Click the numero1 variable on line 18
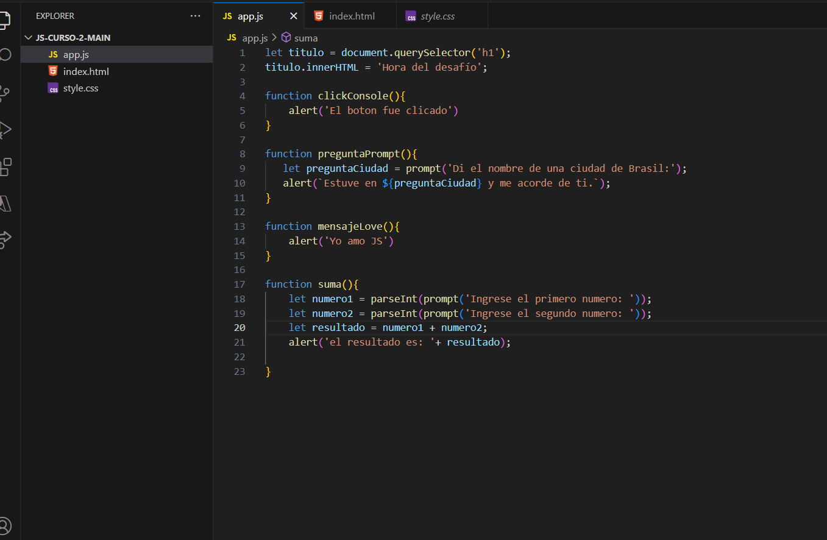Viewport: 827px width, 540px height. (x=333, y=299)
